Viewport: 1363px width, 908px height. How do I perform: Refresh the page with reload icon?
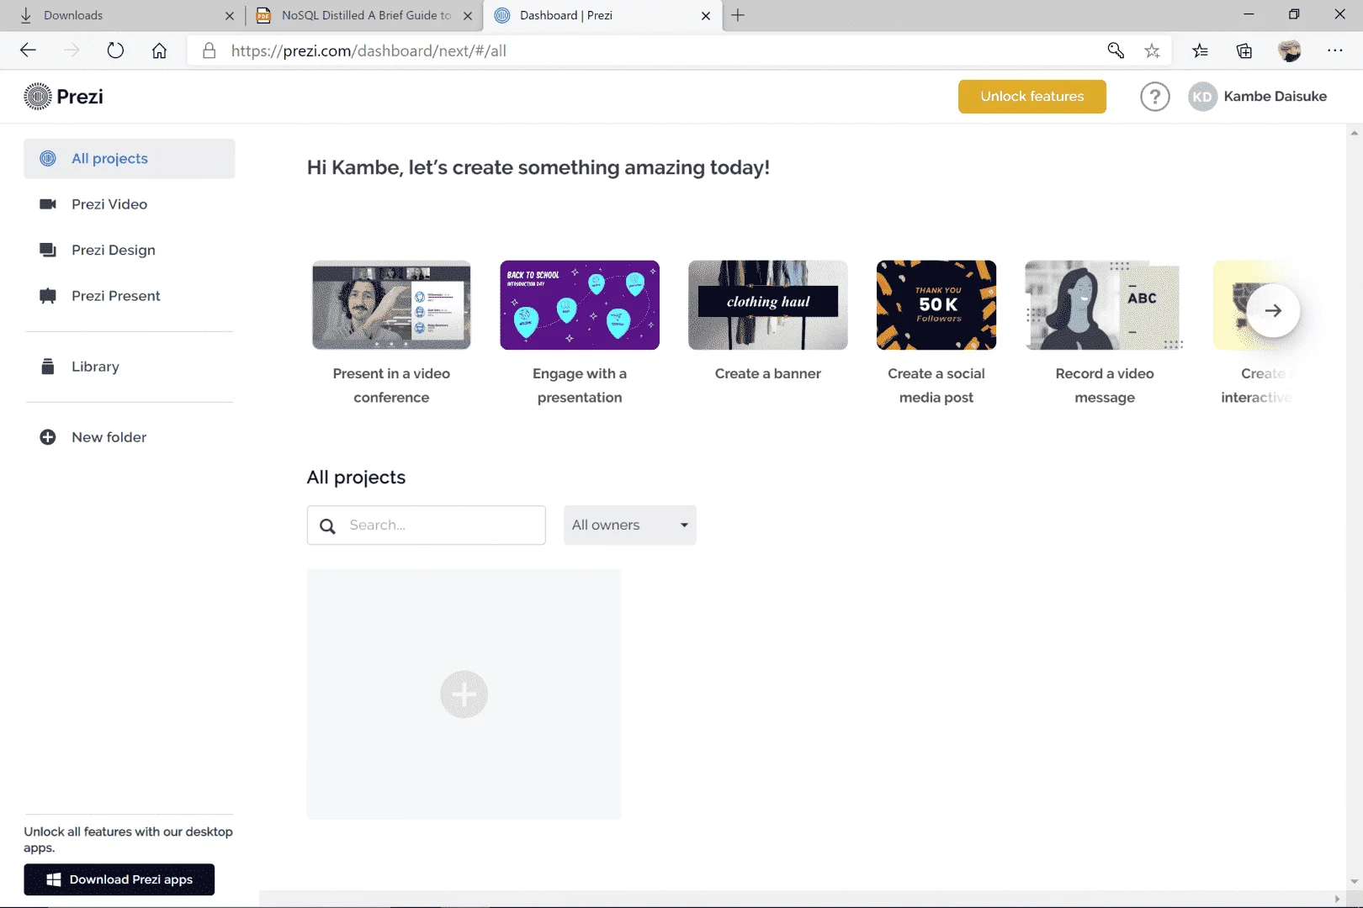[115, 50]
